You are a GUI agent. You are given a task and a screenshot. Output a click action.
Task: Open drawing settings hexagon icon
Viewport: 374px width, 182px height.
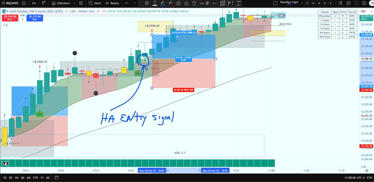tap(178, 3)
